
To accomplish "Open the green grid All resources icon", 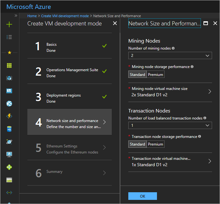I will coord(9,65).
